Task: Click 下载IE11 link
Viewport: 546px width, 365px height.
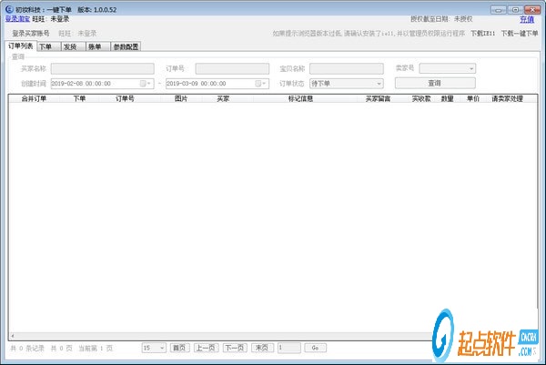Action: 482,34
